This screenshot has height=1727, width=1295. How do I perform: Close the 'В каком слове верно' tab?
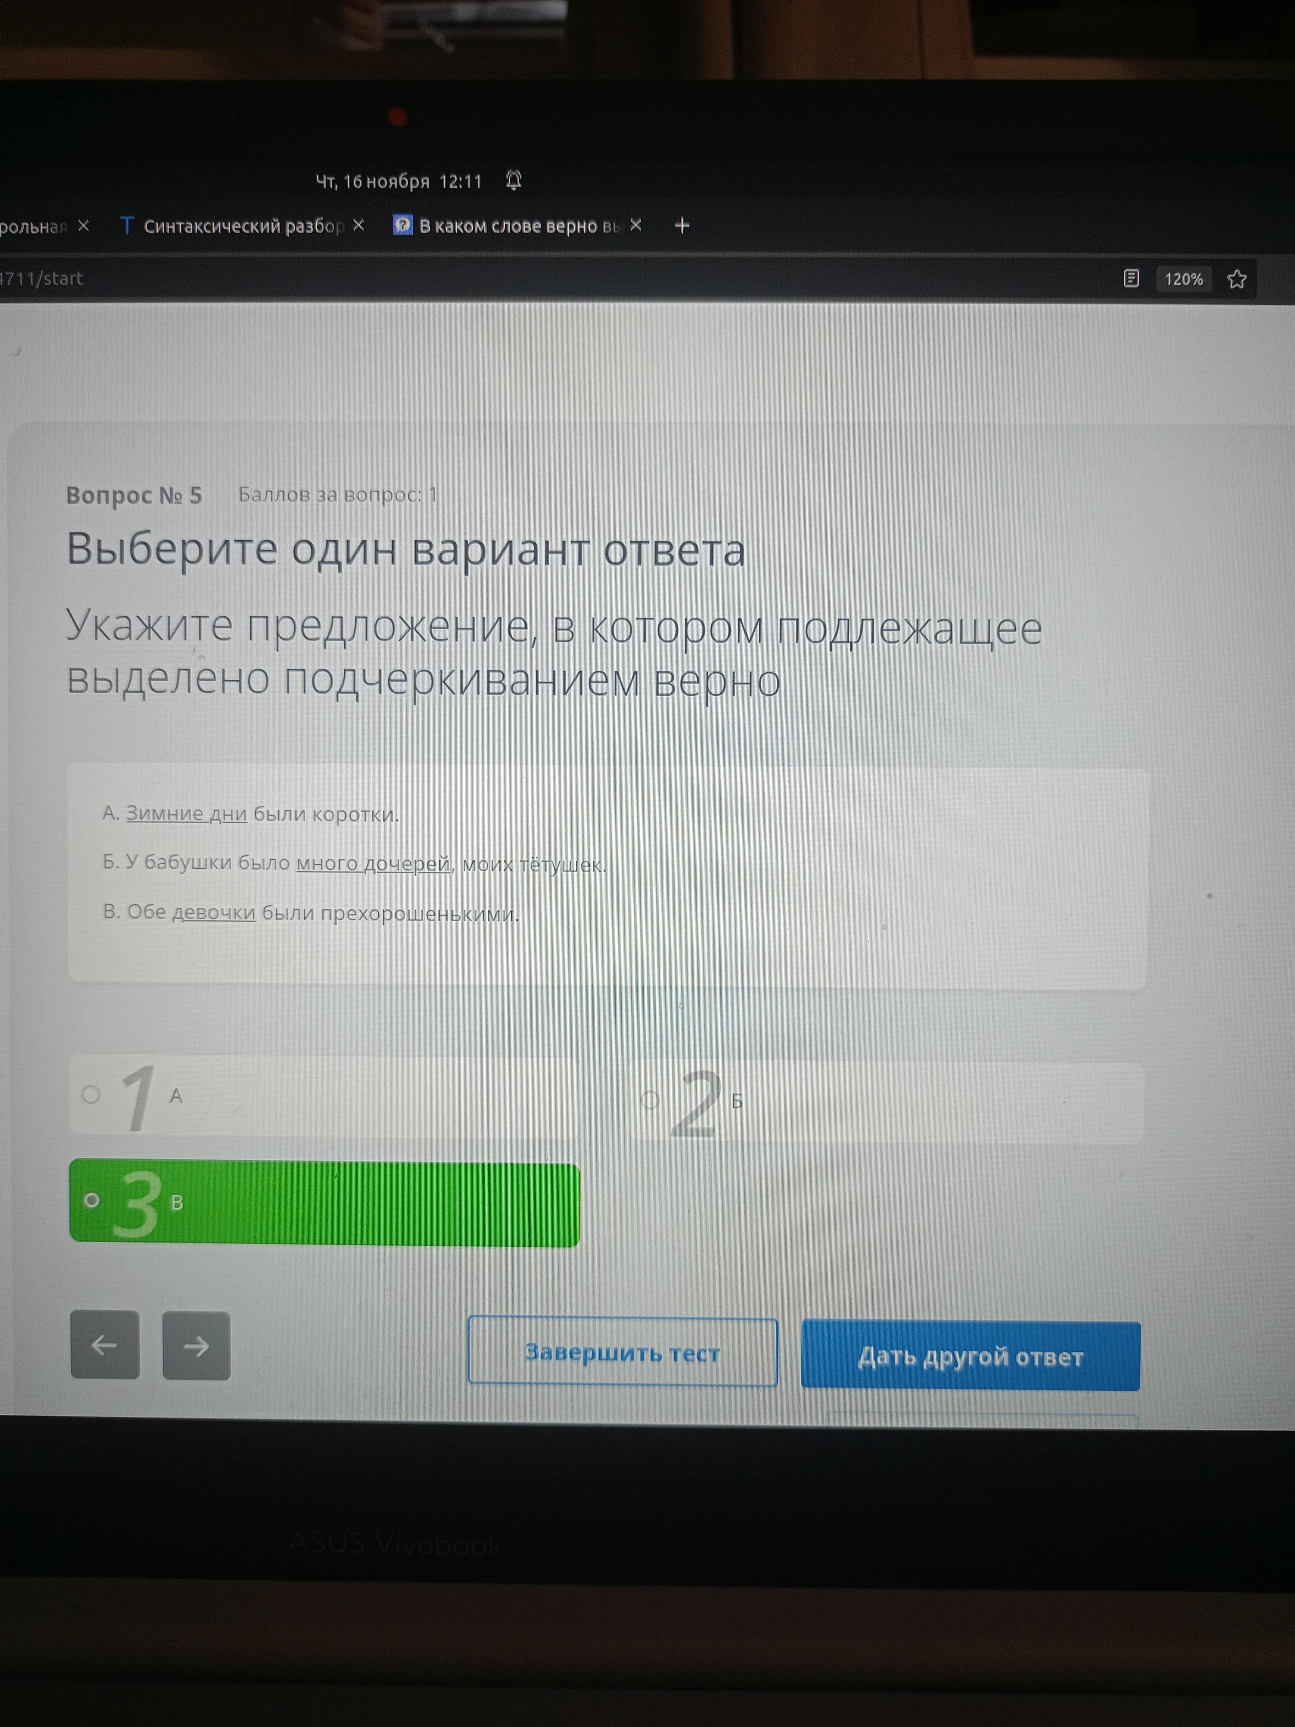[x=636, y=226]
